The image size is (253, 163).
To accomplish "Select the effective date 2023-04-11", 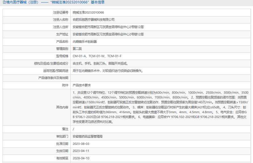I will [x=81, y=151].
